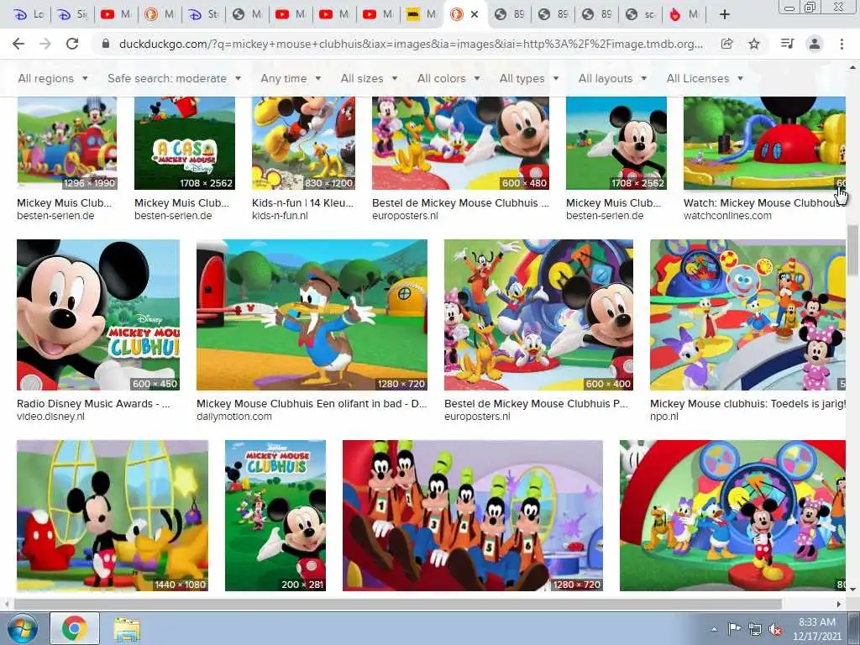Open the Mickey train 1296 × 1990 thumbnail
The image size is (860, 645).
(67, 143)
